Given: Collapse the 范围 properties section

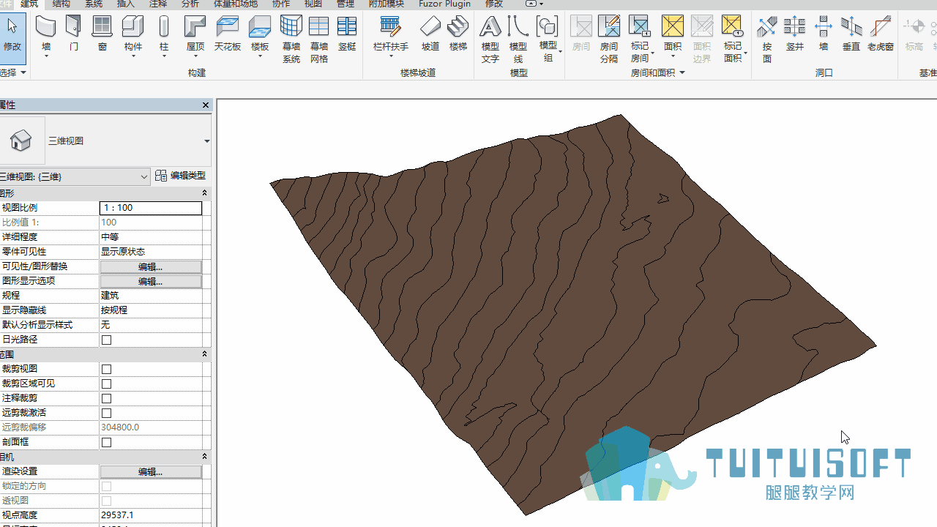Looking at the screenshot, I should 204,354.
